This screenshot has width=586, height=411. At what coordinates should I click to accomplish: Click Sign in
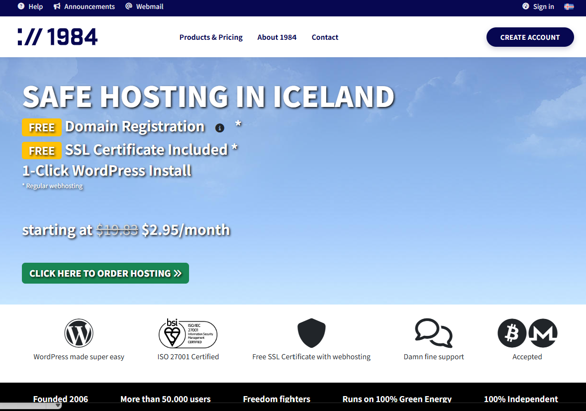pyautogui.click(x=538, y=6)
